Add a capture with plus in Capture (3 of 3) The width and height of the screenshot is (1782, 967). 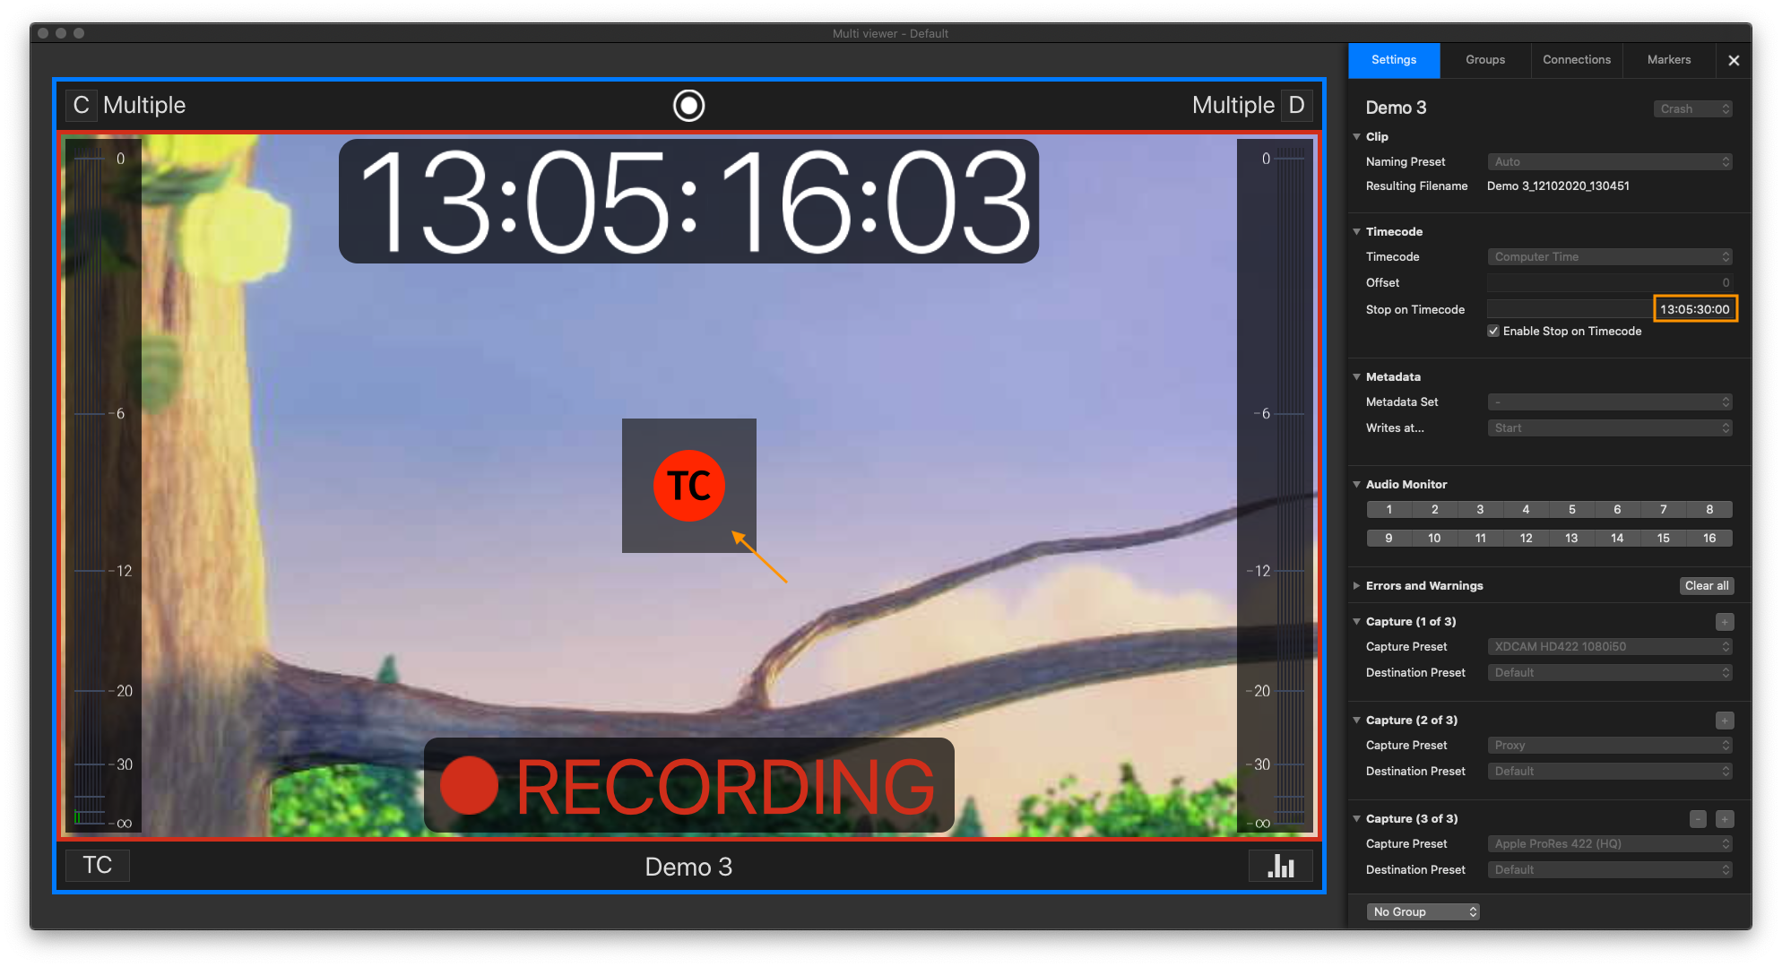[x=1725, y=819]
